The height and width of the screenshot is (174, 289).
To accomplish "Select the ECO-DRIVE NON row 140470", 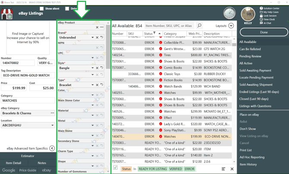I will 171,136.
